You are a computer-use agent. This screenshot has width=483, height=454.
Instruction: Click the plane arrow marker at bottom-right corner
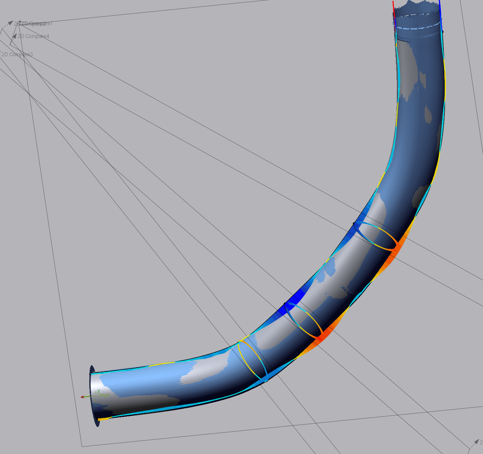(x=477, y=442)
